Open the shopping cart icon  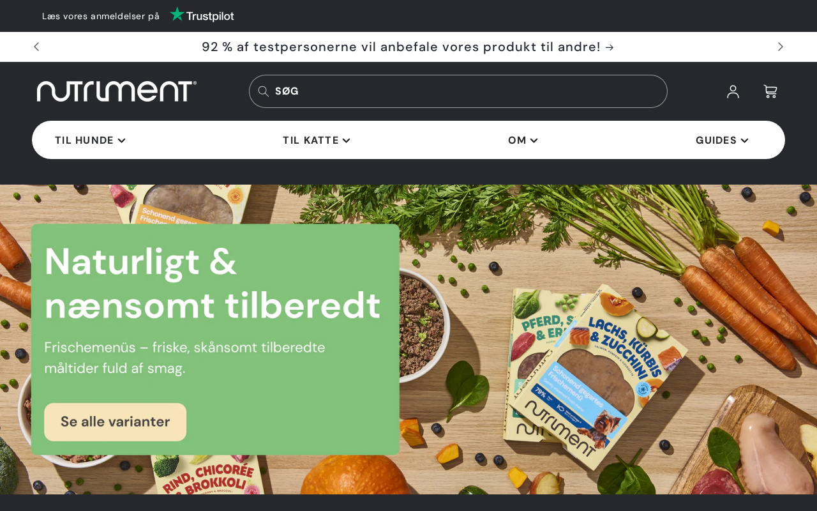pos(770,91)
